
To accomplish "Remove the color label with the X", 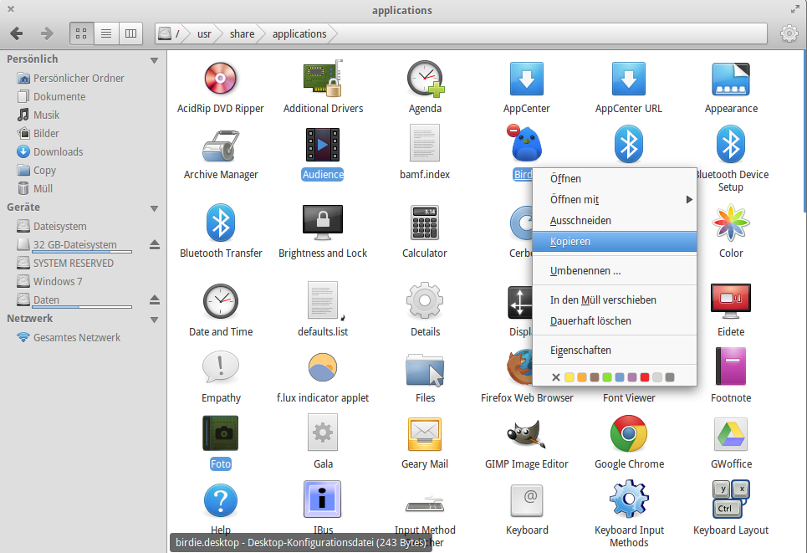I will point(556,377).
